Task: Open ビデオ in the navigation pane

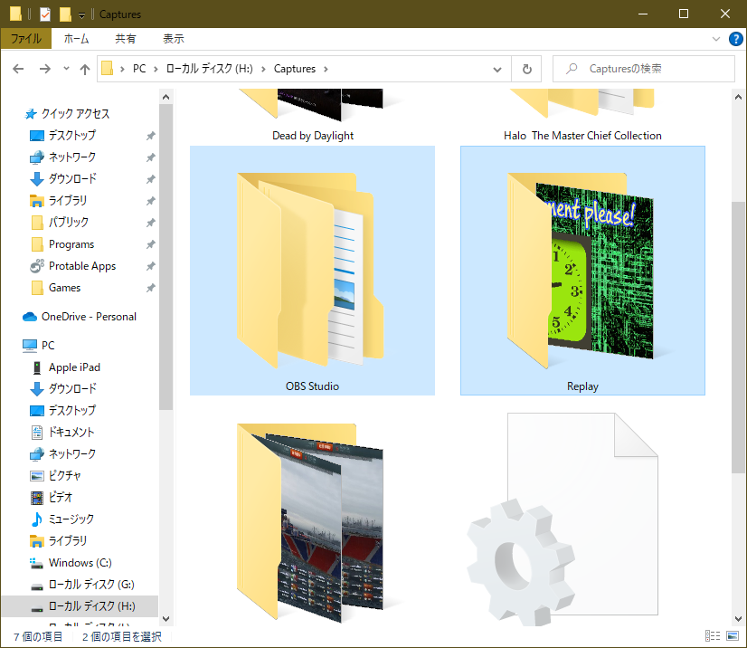Action: point(60,498)
